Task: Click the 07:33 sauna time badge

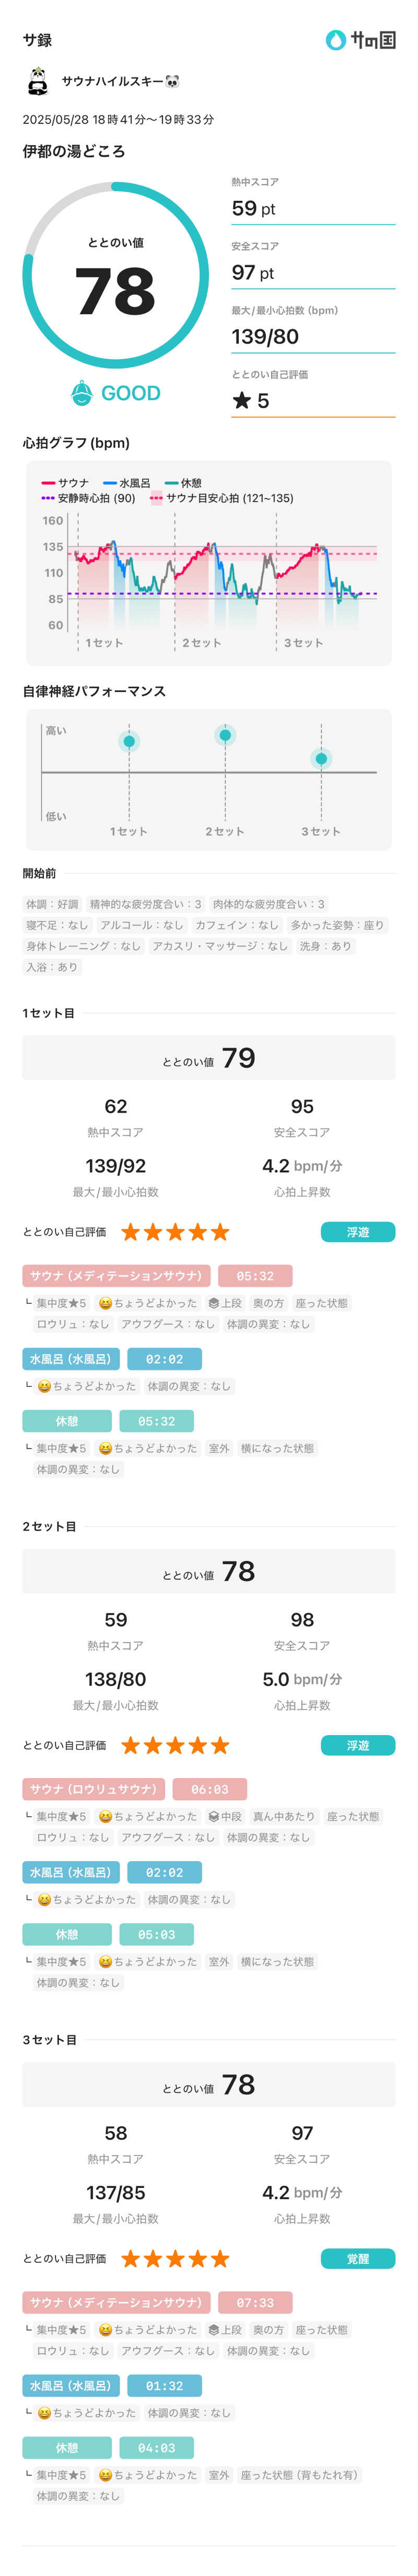Action: (x=255, y=2302)
